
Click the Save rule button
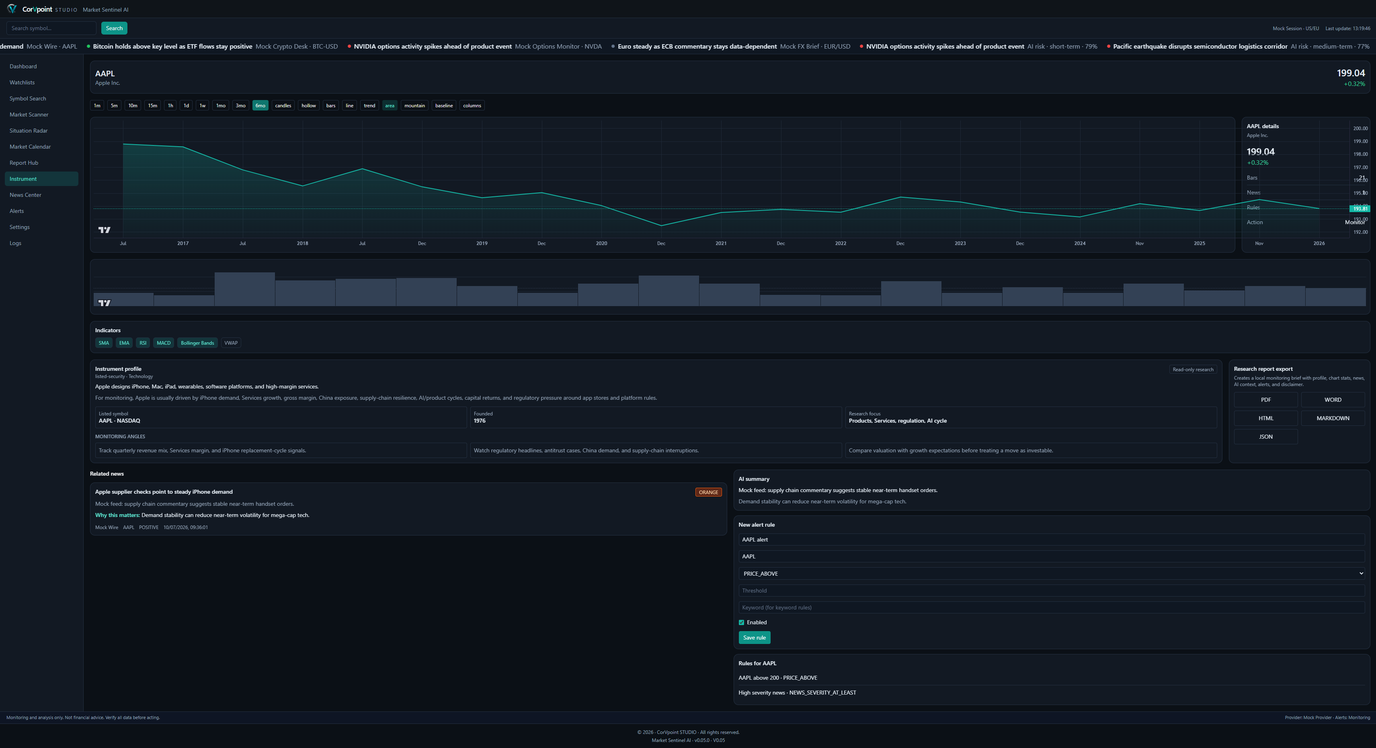tap(754, 638)
